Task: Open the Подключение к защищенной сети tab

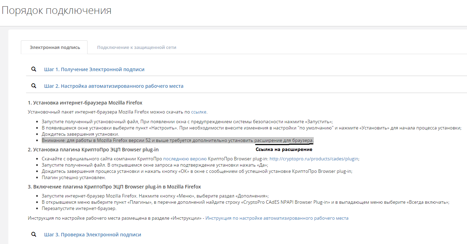Action: pos(137,47)
